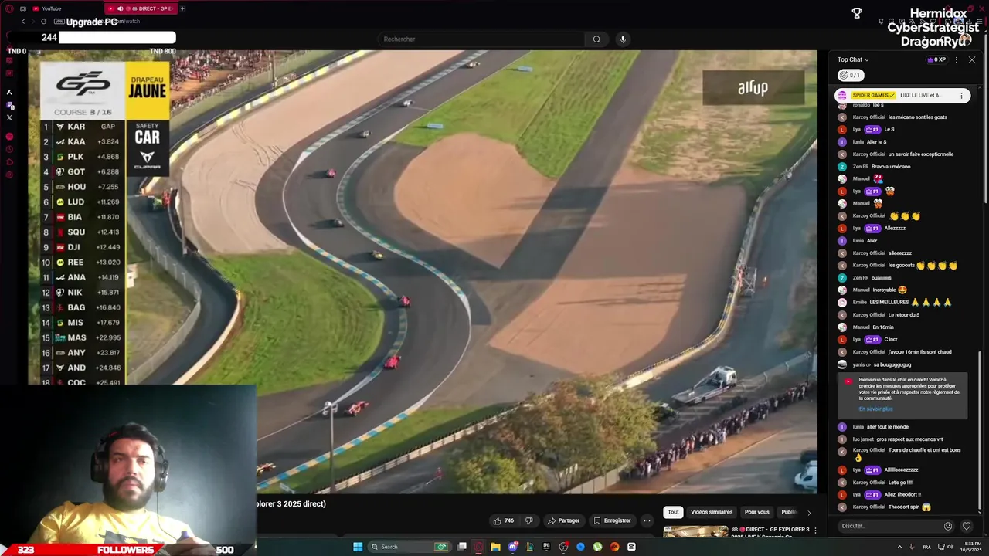Open chat options three-dot menu

point(957,59)
